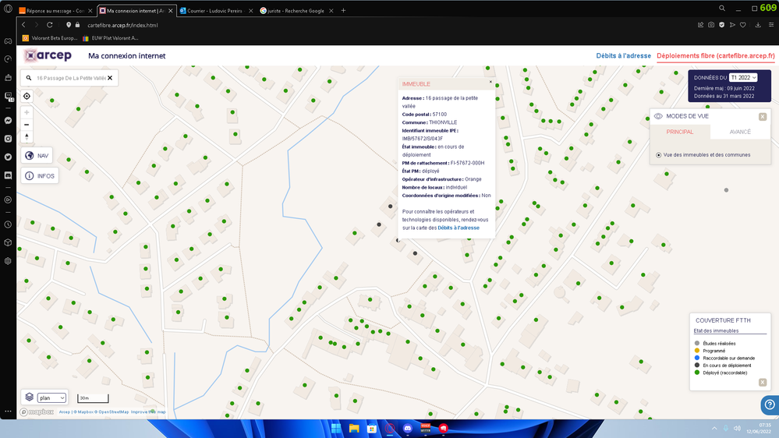
Task: Clear the address search with X
Action: 110,78
